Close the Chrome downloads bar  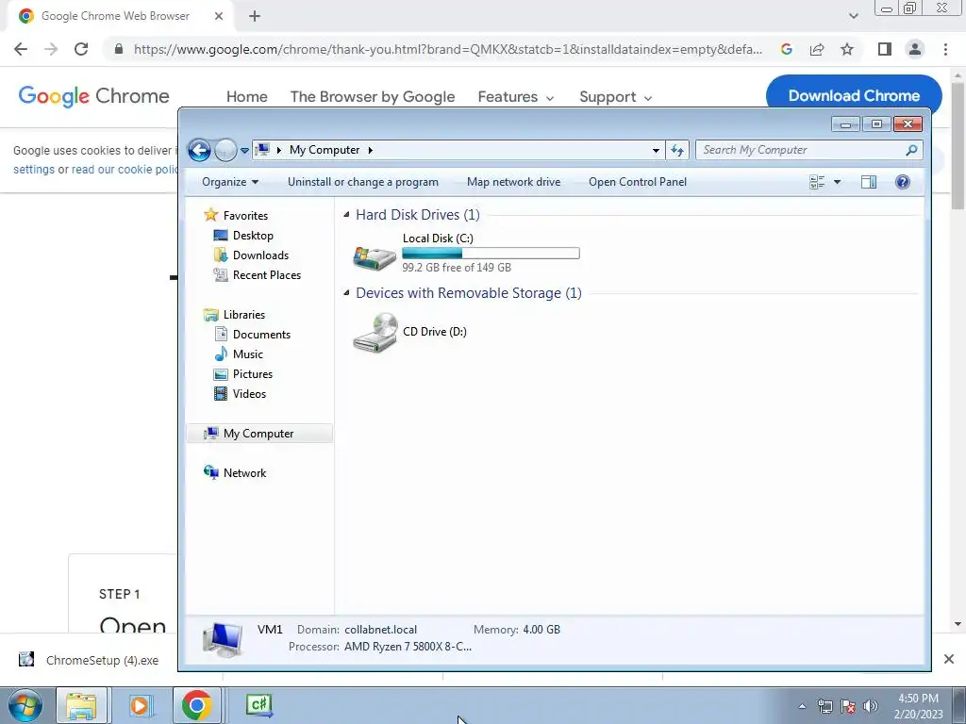(x=949, y=659)
